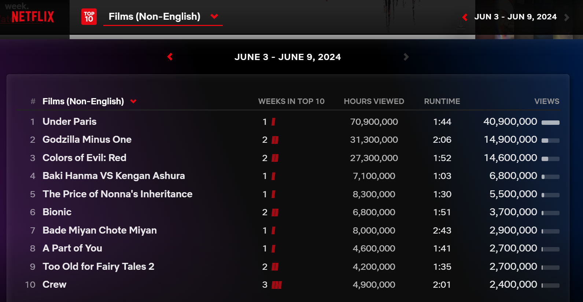
Task: Open the Godzilla Minus One title
Action: click(x=87, y=139)
